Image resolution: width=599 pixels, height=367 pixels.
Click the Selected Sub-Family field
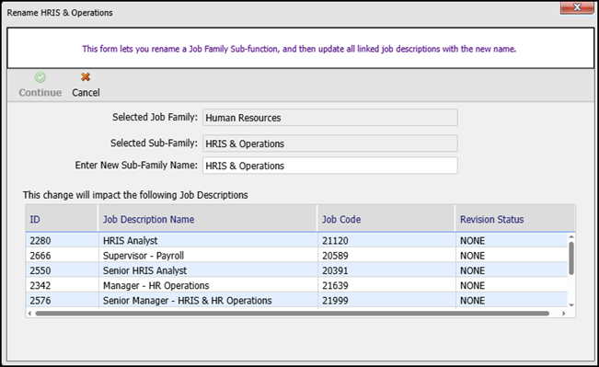[330, 143]
